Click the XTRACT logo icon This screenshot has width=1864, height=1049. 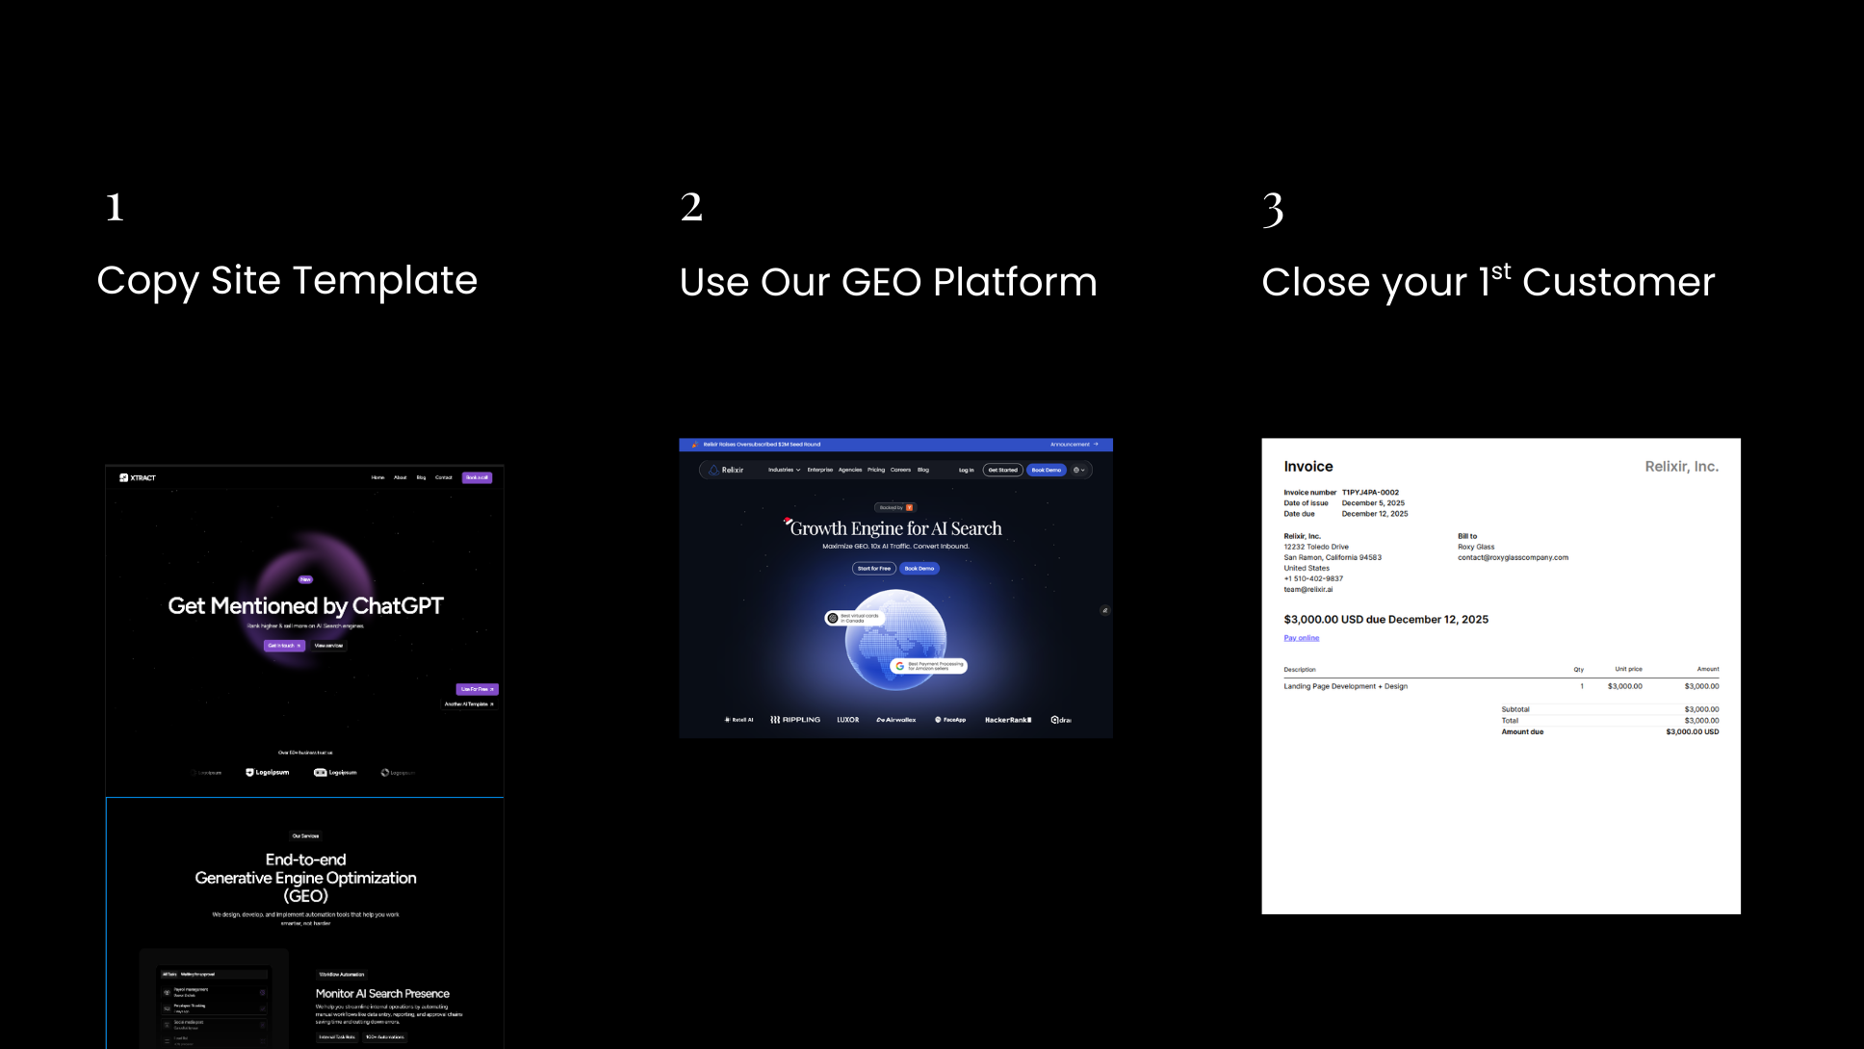click(x=124, y=477)
